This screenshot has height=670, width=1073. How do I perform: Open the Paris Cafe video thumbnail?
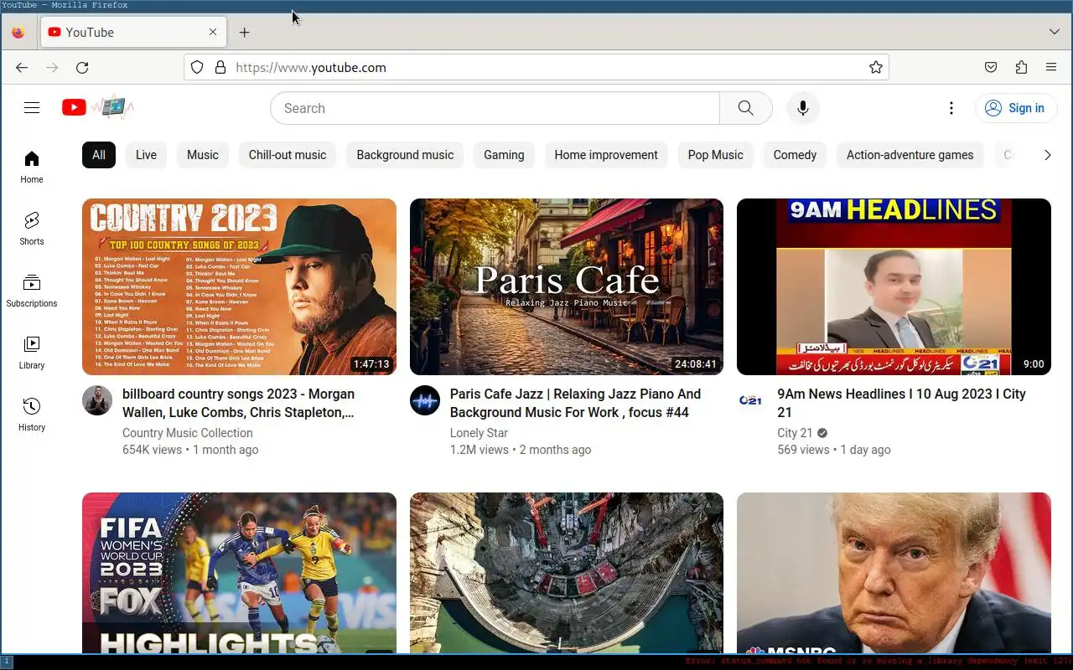click(x=567, y=286)
